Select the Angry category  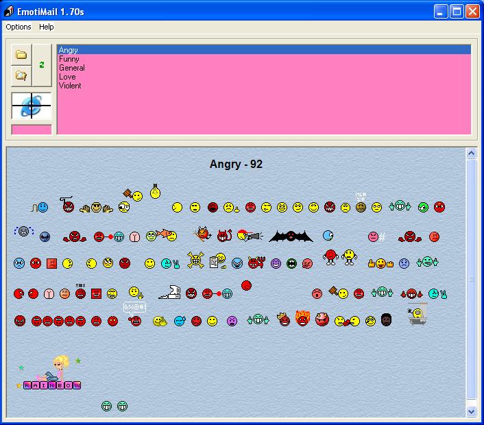point(264,49)
